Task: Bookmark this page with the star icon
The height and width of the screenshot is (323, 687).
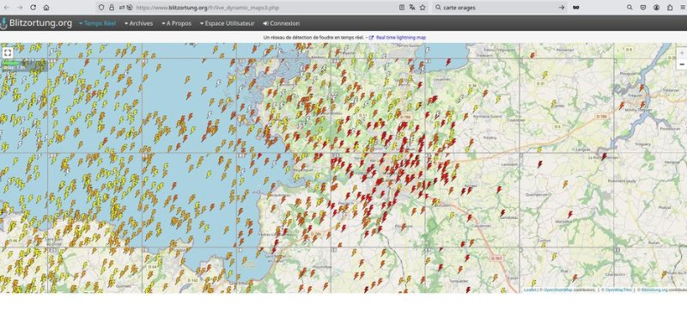Action: point(423,8)
